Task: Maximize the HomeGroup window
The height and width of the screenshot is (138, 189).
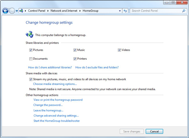Action: (x=173, y=2)
